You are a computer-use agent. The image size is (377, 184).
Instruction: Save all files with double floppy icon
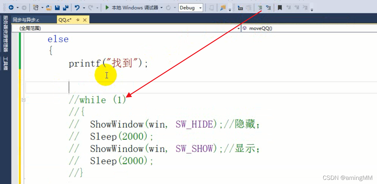(x=66, y=8)
